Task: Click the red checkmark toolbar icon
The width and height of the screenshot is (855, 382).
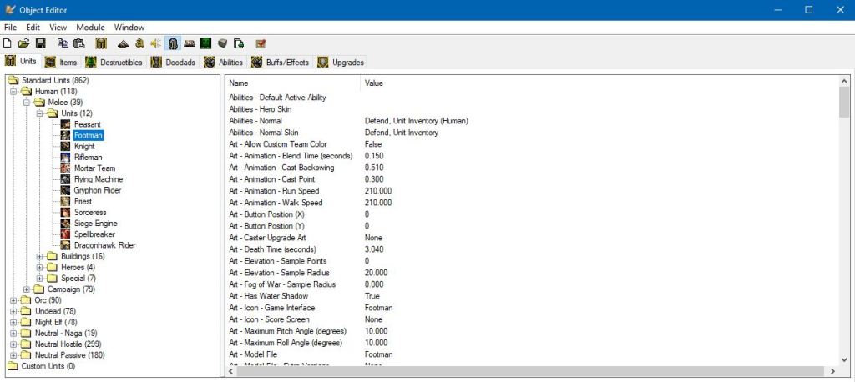Action: click(261, 43)
